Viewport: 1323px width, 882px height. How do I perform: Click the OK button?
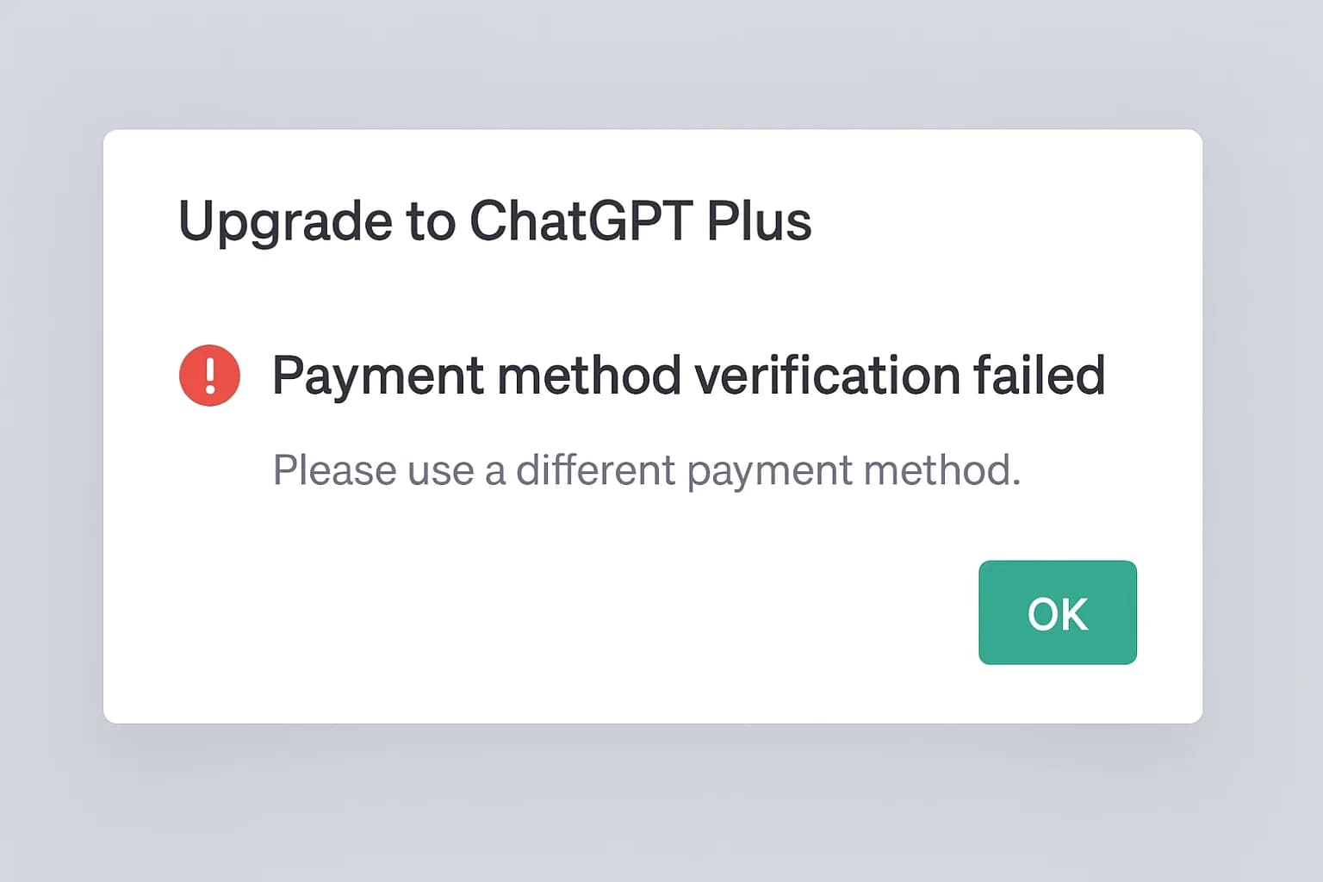(1057, 612)
